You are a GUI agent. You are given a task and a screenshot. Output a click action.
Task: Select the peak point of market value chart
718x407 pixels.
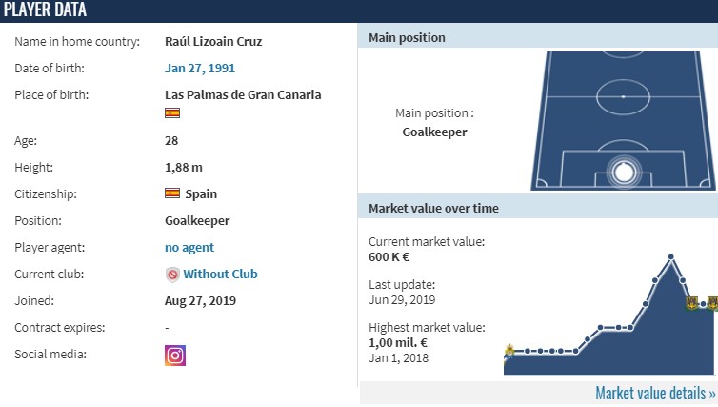pyautogui.click(x=671, y=256)
